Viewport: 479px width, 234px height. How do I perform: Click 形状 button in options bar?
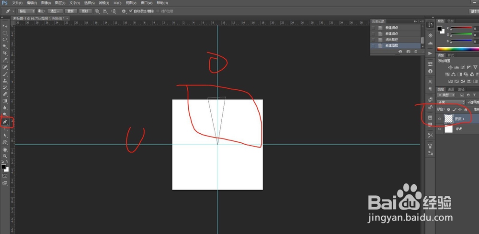click(85, 11)
